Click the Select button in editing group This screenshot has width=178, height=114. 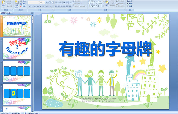tap(130, 6)
